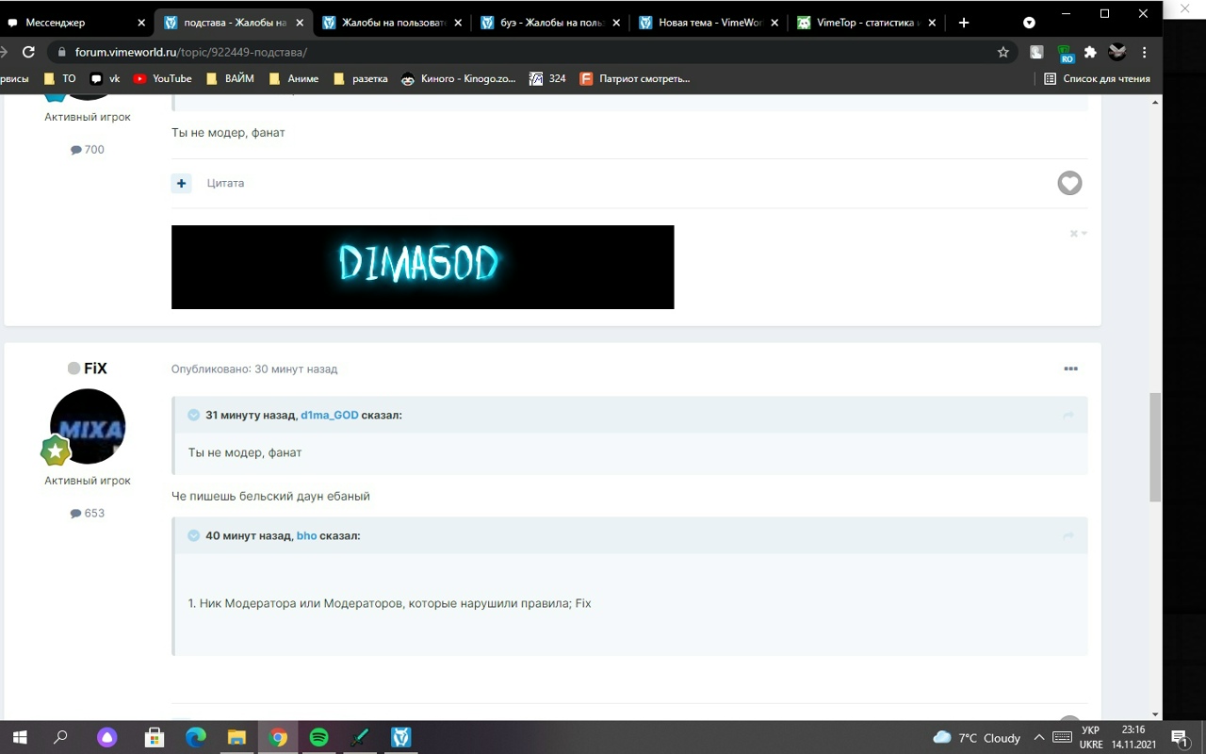The image size is (1206, 754).
Task: Click the Цитата quote button
Action: pos(225,183)
